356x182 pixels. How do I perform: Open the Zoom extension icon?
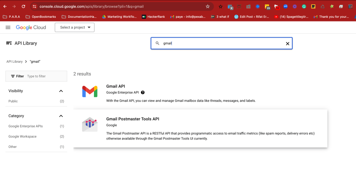(x=285, y=6)
